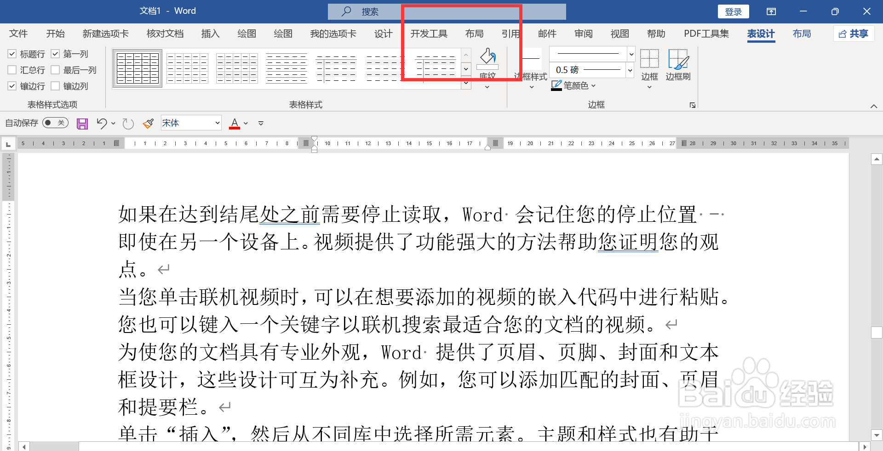Click the 登录 sign-in button
This screenshot has width=883, height=451.
click(734, 11)
